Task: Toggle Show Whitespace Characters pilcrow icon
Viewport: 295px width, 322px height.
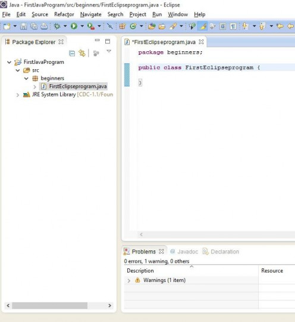Action: [x=233, y=26]
